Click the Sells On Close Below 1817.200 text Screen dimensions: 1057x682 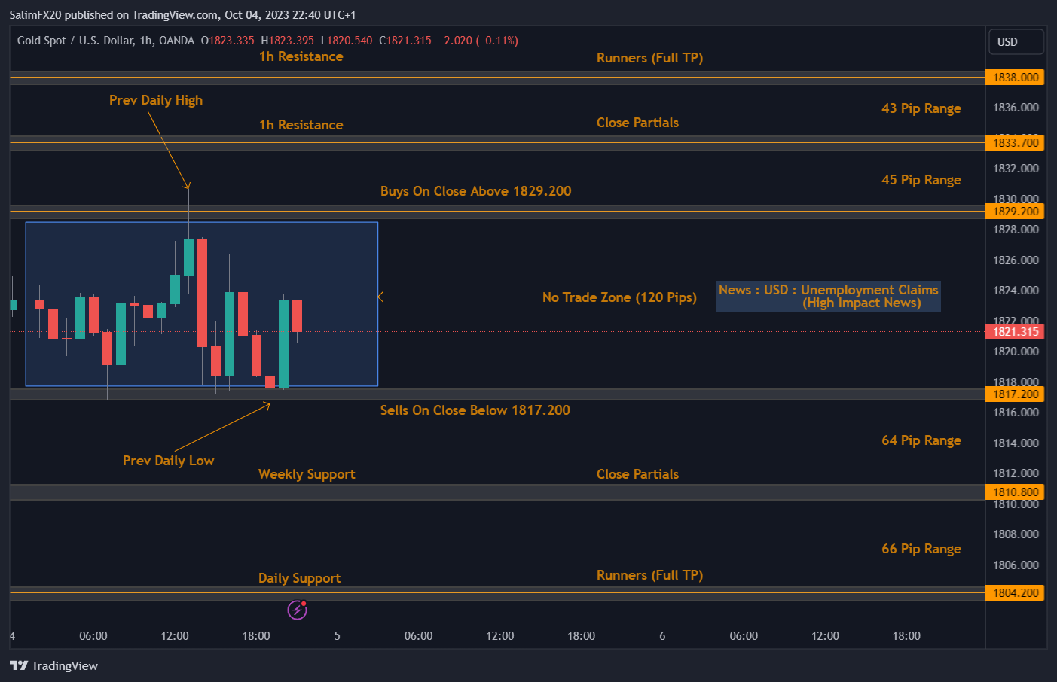[475, 410]
